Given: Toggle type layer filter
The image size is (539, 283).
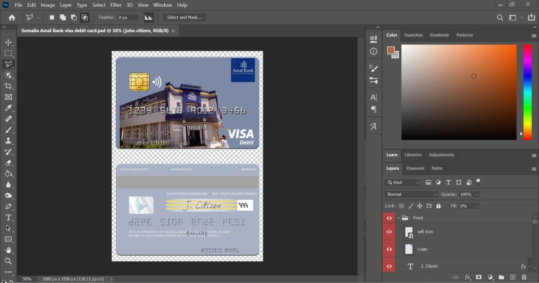Looking at the screenshot, I should [x=449, y=182].
